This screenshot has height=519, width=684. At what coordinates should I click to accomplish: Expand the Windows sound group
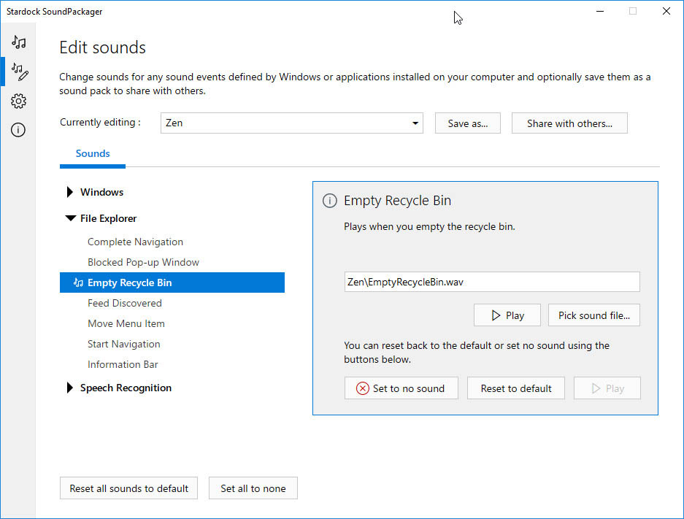[70, 192]
